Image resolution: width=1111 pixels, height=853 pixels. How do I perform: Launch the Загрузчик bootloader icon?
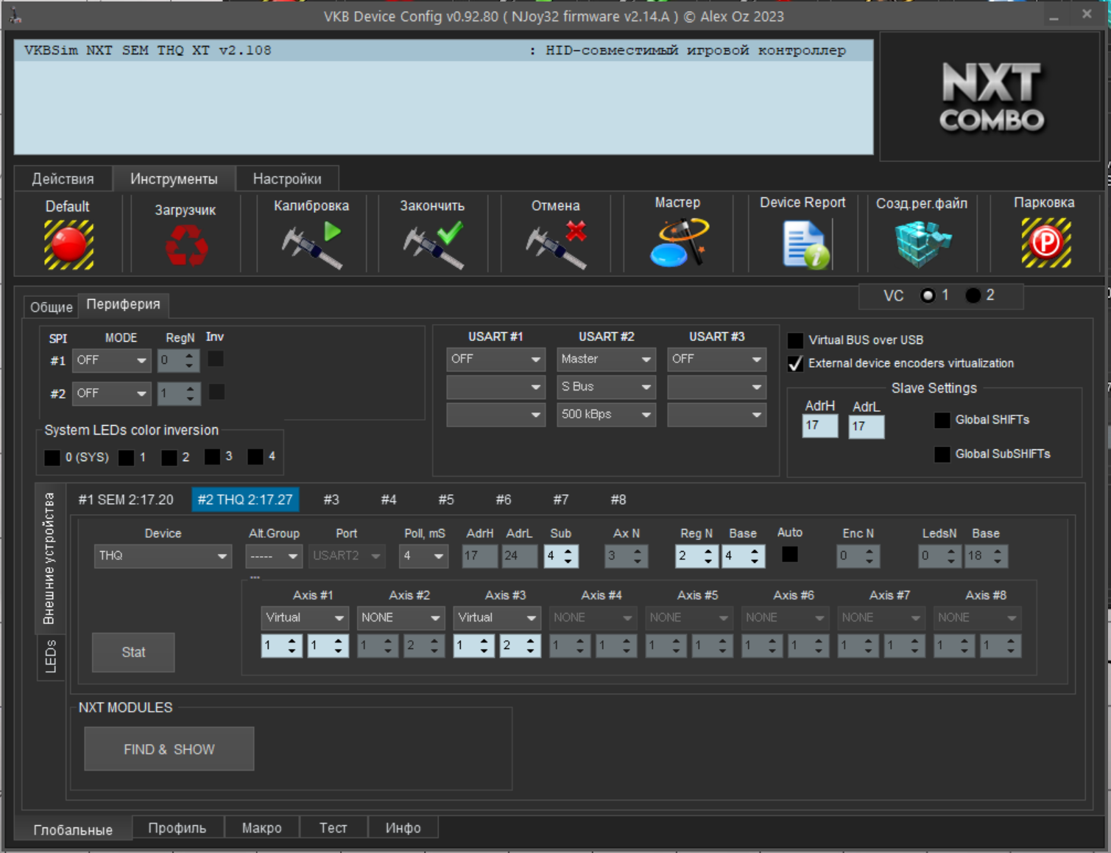pyautogui.click(x=186, y=245)
